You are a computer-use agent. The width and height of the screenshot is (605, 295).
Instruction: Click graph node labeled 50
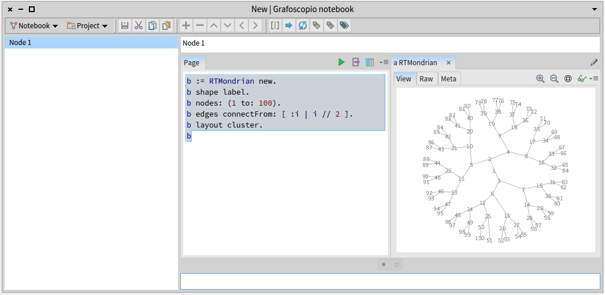[481, 227]
